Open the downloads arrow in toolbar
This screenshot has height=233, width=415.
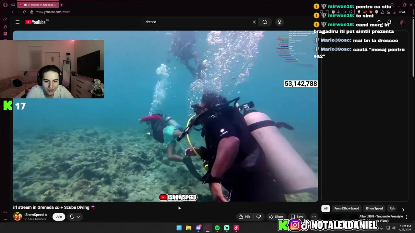pyautogui.click(x=394, y=12)
